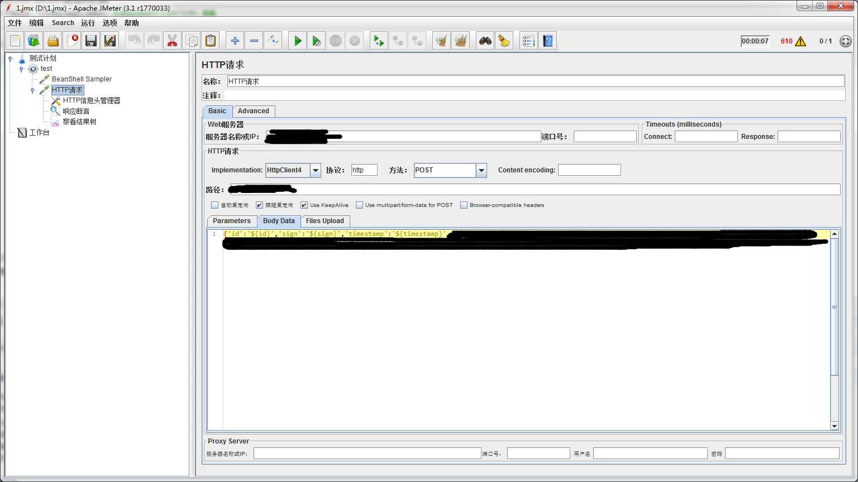This screenshot has width=858, height=482.
Task: Click the Save As icon
Action: click(110, 41)
